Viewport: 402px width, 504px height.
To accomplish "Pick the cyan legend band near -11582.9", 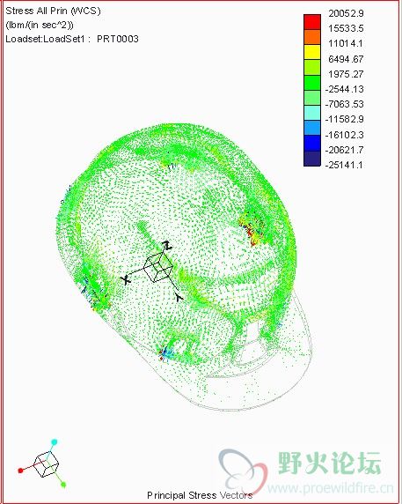I will tap(312, 113).
